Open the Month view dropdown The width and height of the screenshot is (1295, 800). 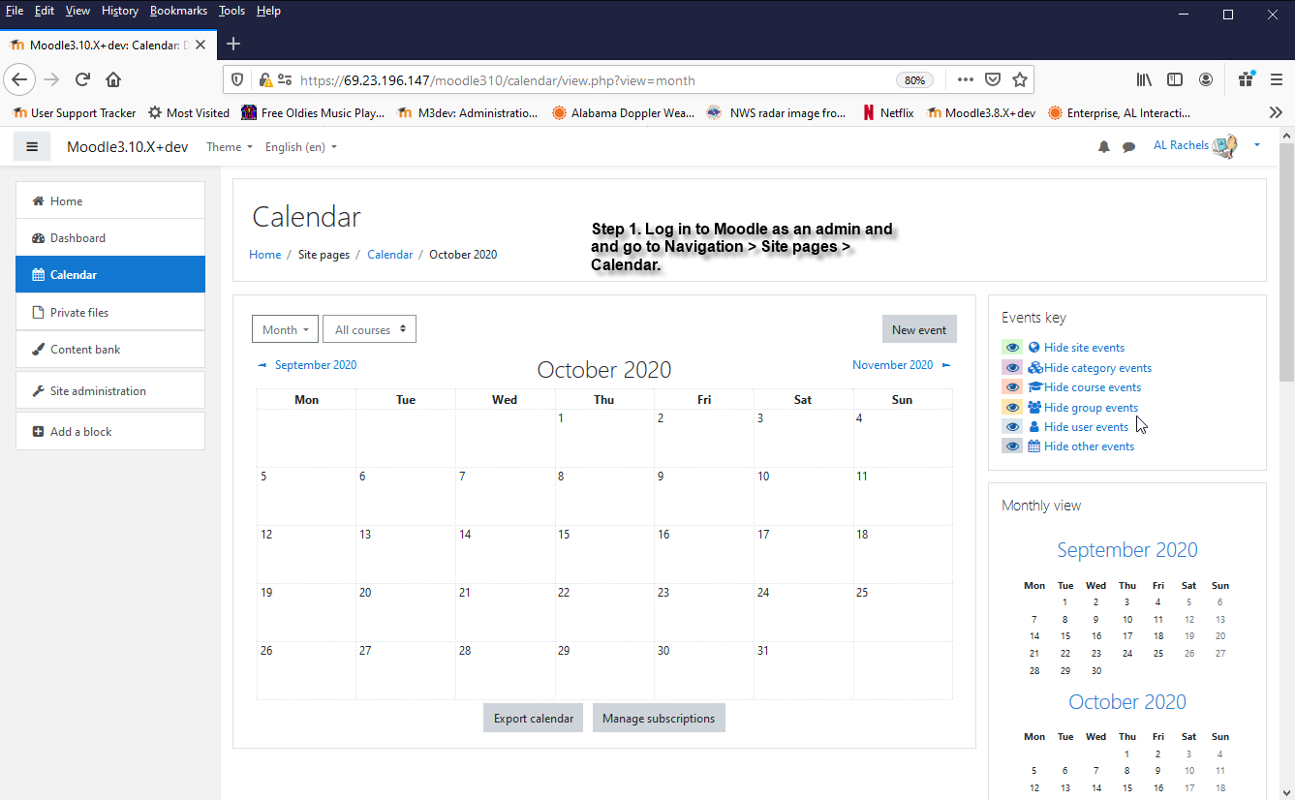point(286,329)
